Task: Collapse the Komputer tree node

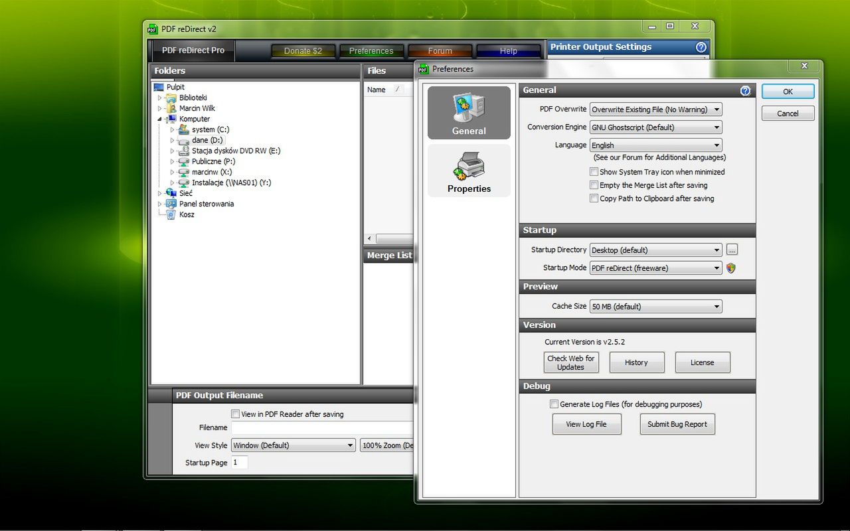Action: point(160,119)
